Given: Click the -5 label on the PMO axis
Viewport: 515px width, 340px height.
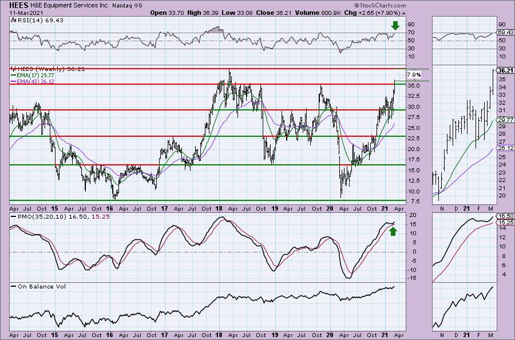Looking at the screenshot, I should click(413, 261).
